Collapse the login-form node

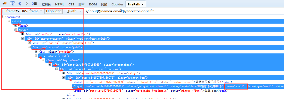[43, 60]
